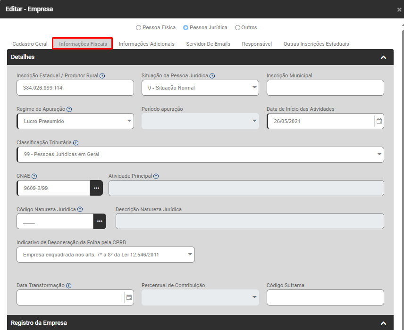The height and width of the screenshot is (330, 404).
Task: Collapse the Detalhes section
Action: pos(383,57)
